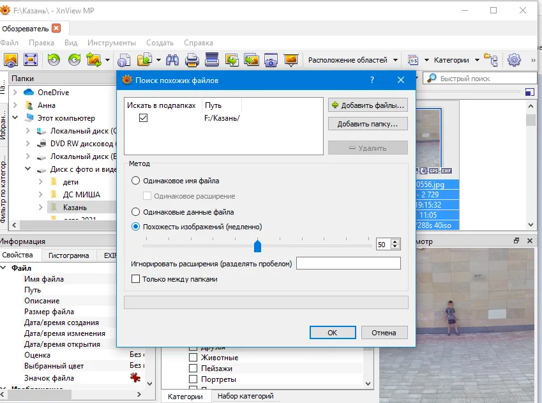Start slideshow from toolbar icon
The image size is (542, 403).
coord(291,60)
